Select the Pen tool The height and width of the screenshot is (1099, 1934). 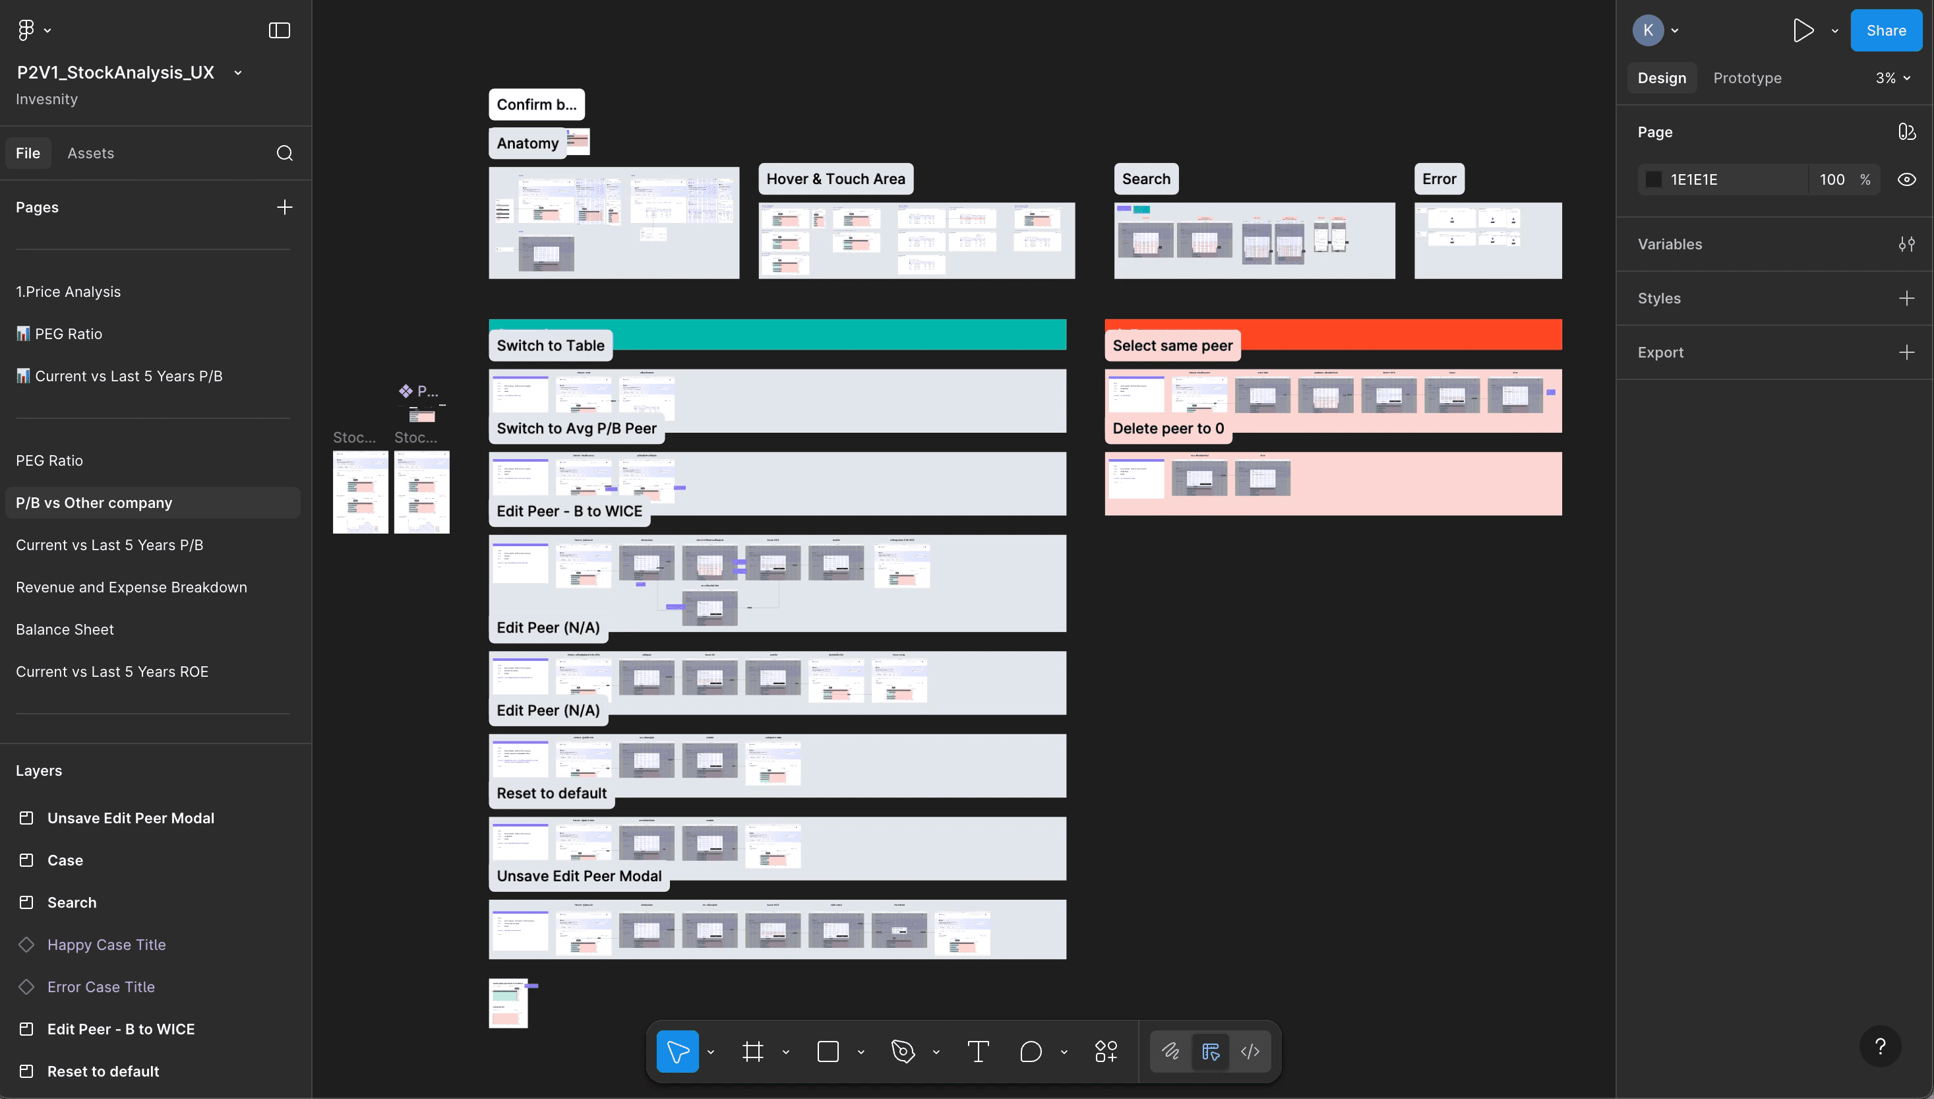tap(903, 1052)
